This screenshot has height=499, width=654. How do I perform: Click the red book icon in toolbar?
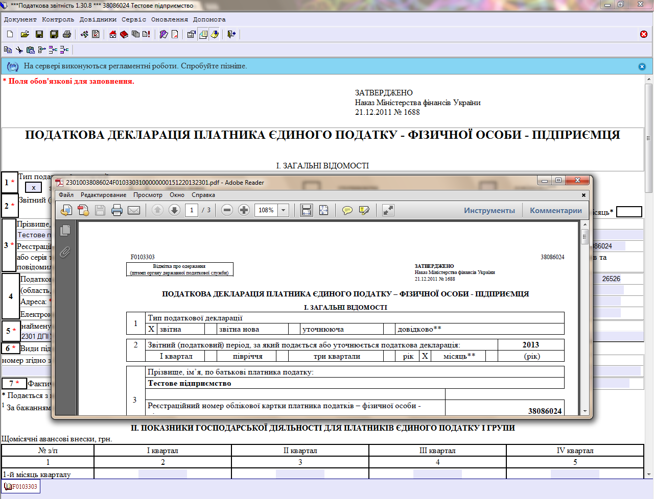pyautogui.click(x=124, y=34)
